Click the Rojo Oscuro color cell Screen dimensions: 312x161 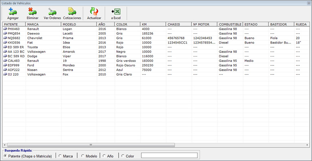[126, 65]
